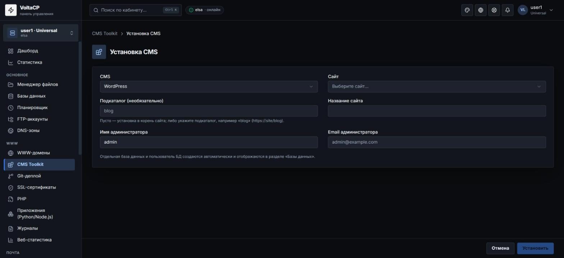Click the FTP-аккаунты icon
This screenshot has width=564, height=258.
click(x=11, y=119)
